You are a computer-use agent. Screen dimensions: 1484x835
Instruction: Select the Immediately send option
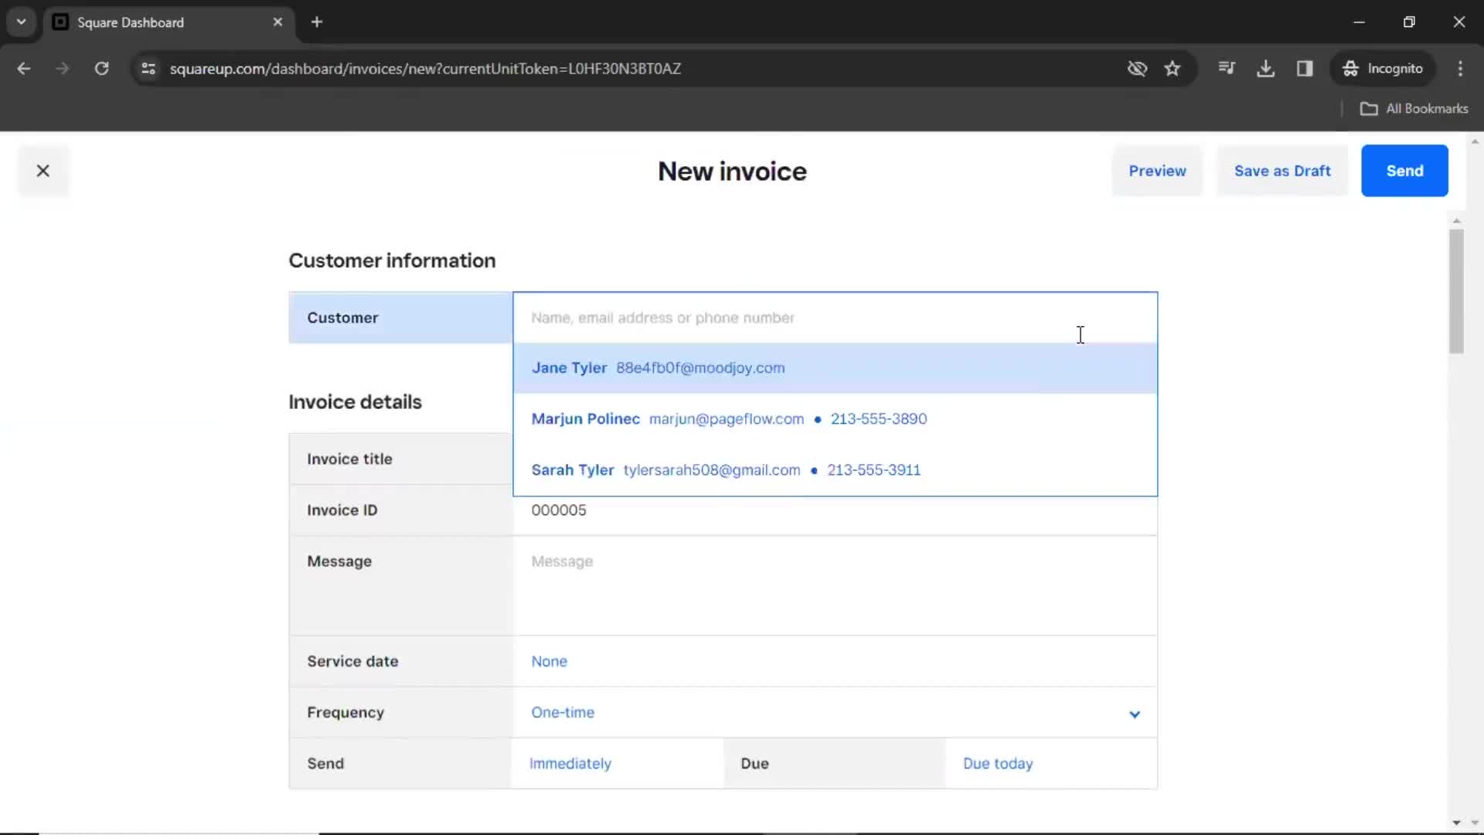pyautogui.click(x=570, y=764)
